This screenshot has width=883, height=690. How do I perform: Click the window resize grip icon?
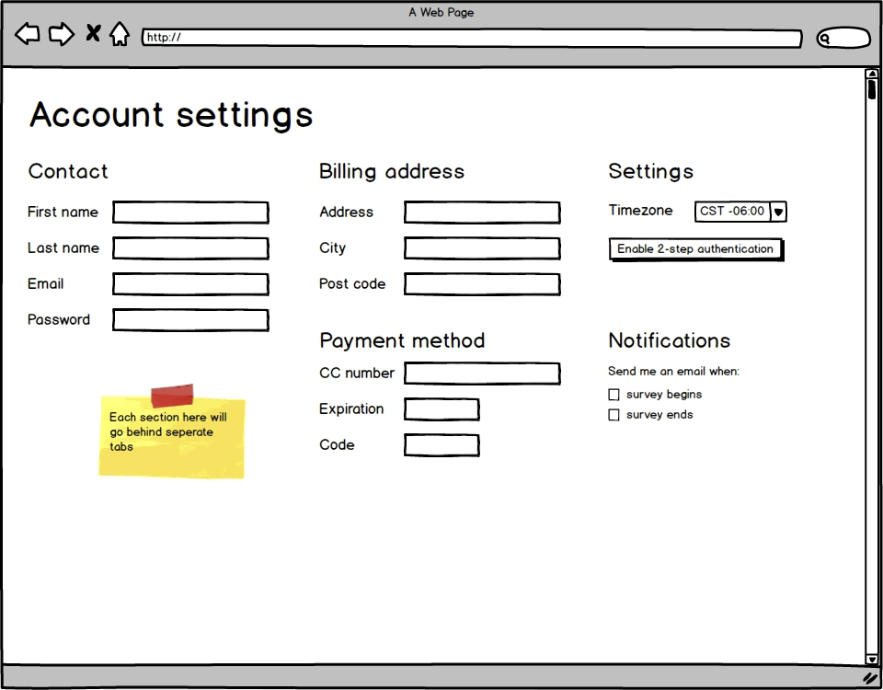[x=870, y=678]
